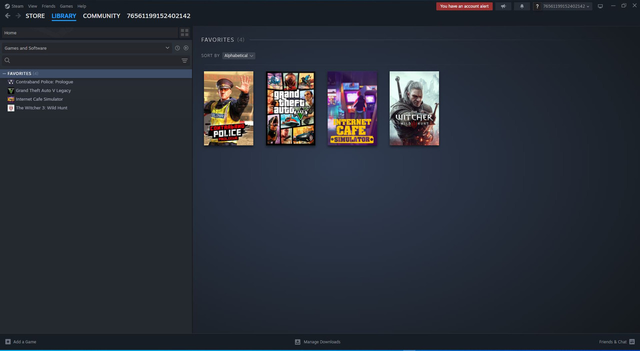Click the question mark help icon
Viewport: 640px width, 351px height.
(537, 6)
